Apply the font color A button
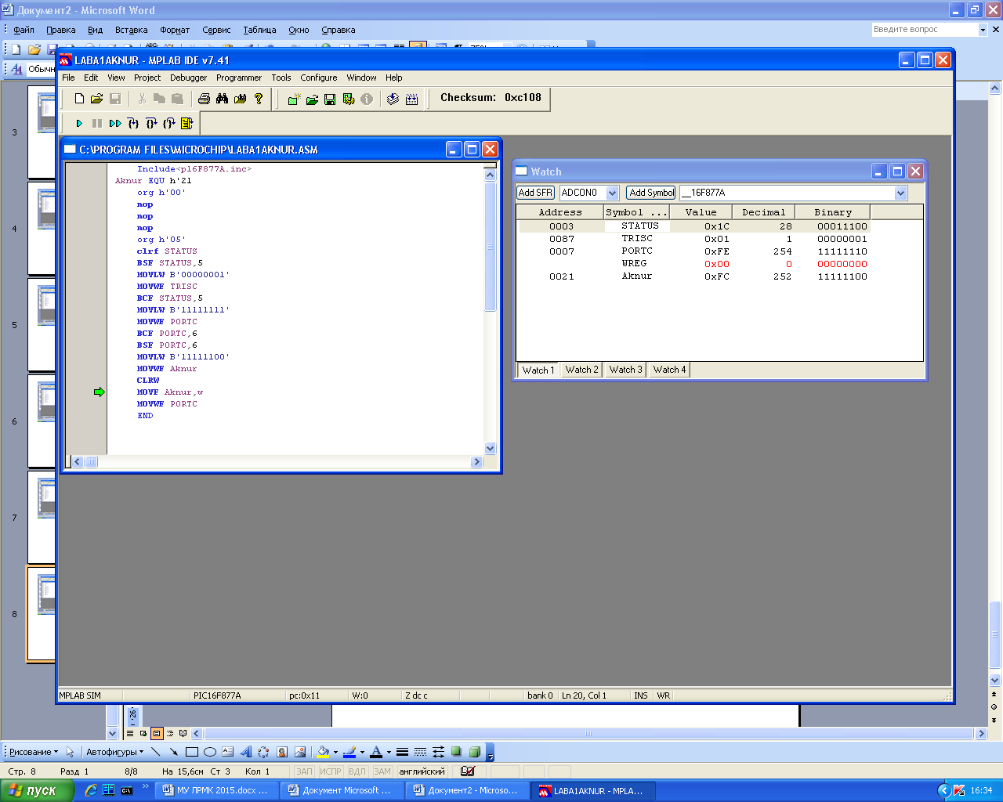This screenshot has width=1003, height=802. [x=376, y=752]
